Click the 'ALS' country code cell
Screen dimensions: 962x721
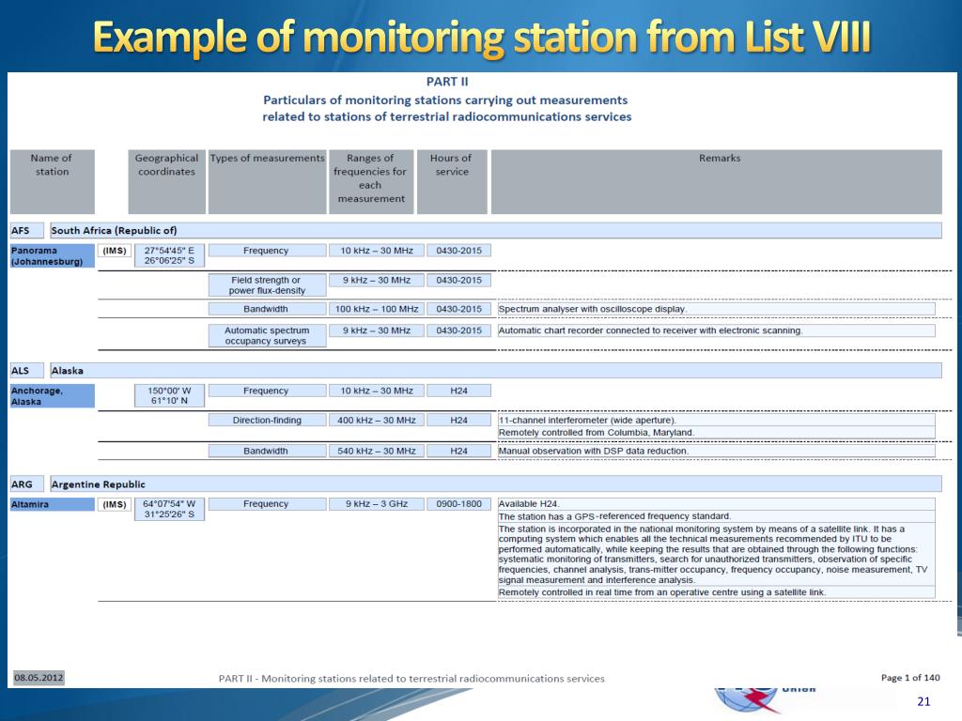point(27,371)
